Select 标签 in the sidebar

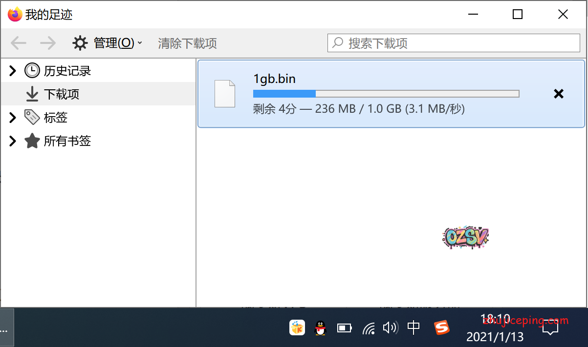(x=55, y=117)
